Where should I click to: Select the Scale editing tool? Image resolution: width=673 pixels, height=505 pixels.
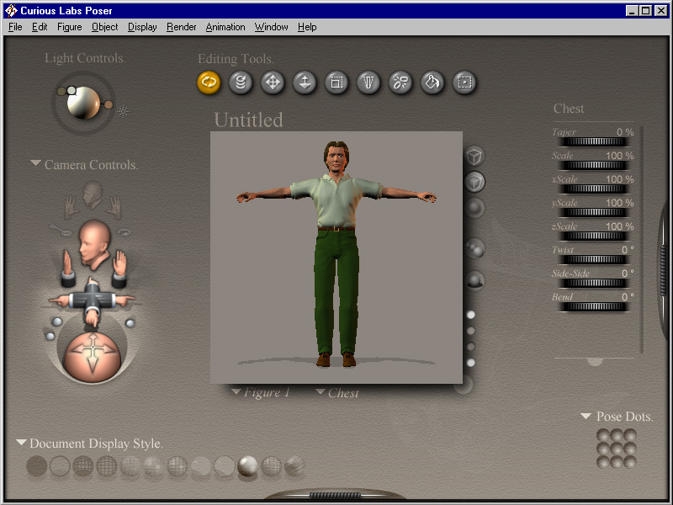(336, 82)
